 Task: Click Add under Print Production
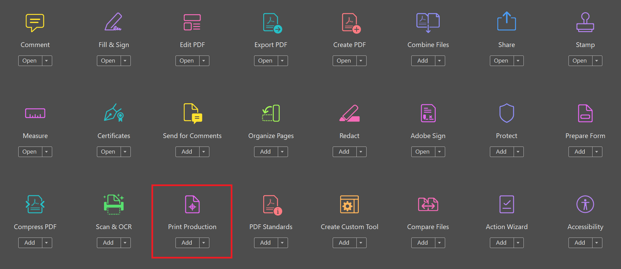coord(187,243)
